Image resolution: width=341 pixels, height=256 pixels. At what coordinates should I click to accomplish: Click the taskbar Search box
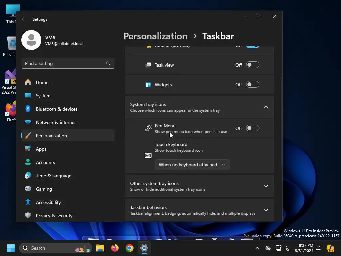56,248
